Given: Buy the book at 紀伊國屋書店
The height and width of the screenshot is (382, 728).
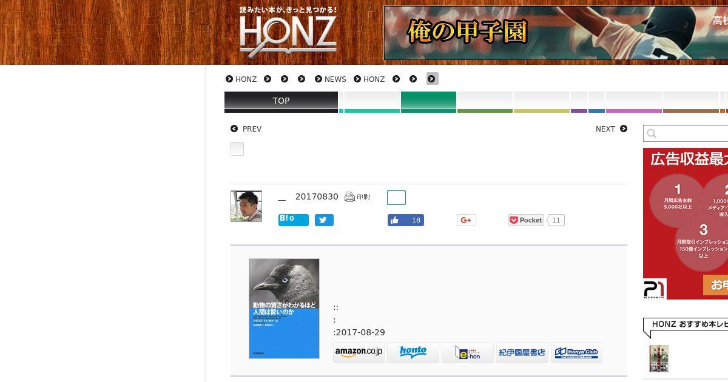Looking at the screenshot, I should pyautogui.click(x=522, y=352).
